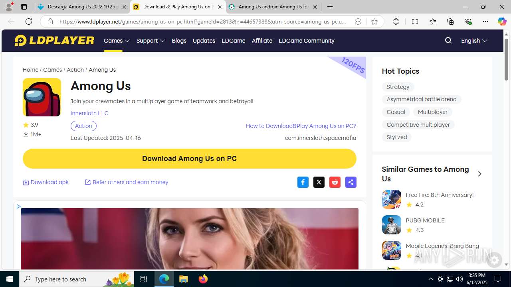The image size is (511, 287).
Task: View site information lock icon
Action: 50,22
